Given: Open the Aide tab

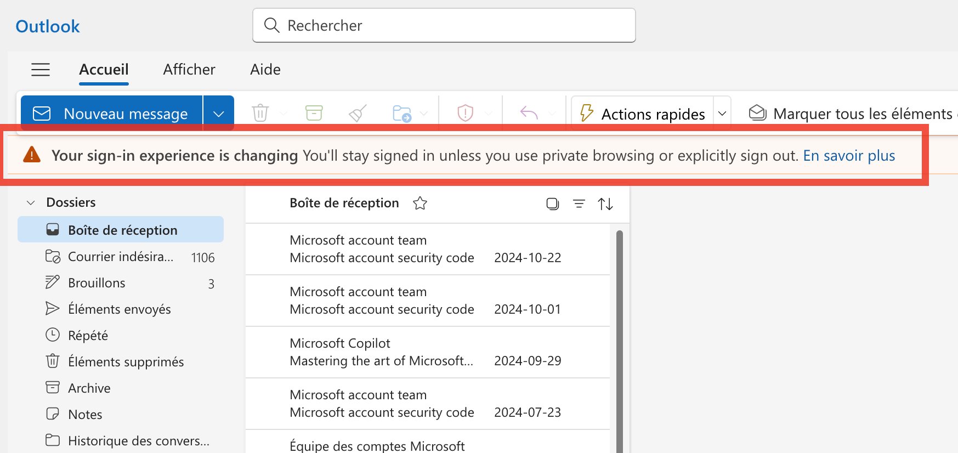Looking at the screenshot, I should [265, 70].
